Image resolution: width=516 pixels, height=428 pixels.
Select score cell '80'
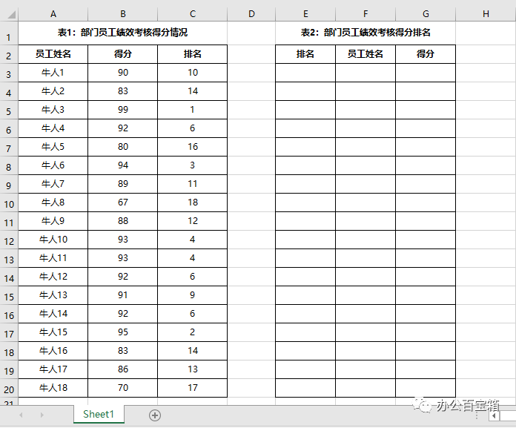pos(123,147)
